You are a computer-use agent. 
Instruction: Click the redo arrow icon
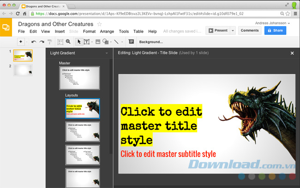42,42
